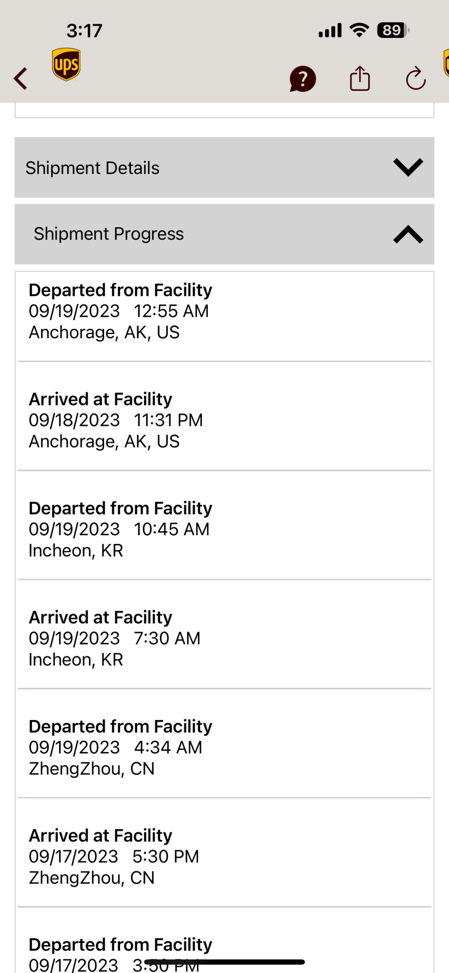Viewport: 449px width, 973px height.
Task: Select Anchorage arrival entry at 11:31 PM
Action: (116, 420)
